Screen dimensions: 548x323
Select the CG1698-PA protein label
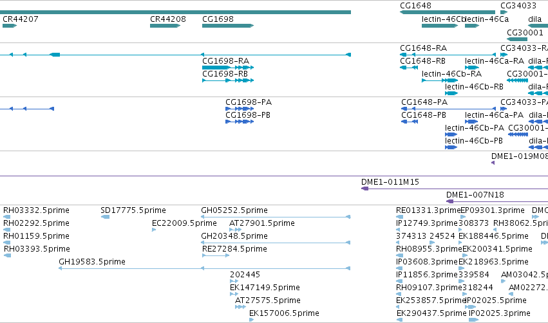coord(249,102)
